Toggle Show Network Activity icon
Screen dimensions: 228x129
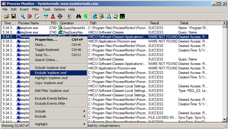pyautogui.click(x=109, y=16)
